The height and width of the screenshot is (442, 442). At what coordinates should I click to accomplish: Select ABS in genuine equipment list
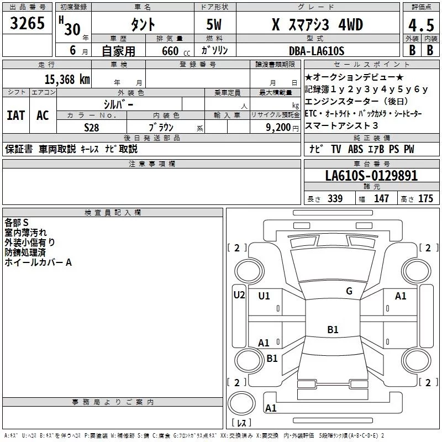355,149
